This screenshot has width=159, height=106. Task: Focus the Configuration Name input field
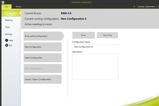point(95,47)
